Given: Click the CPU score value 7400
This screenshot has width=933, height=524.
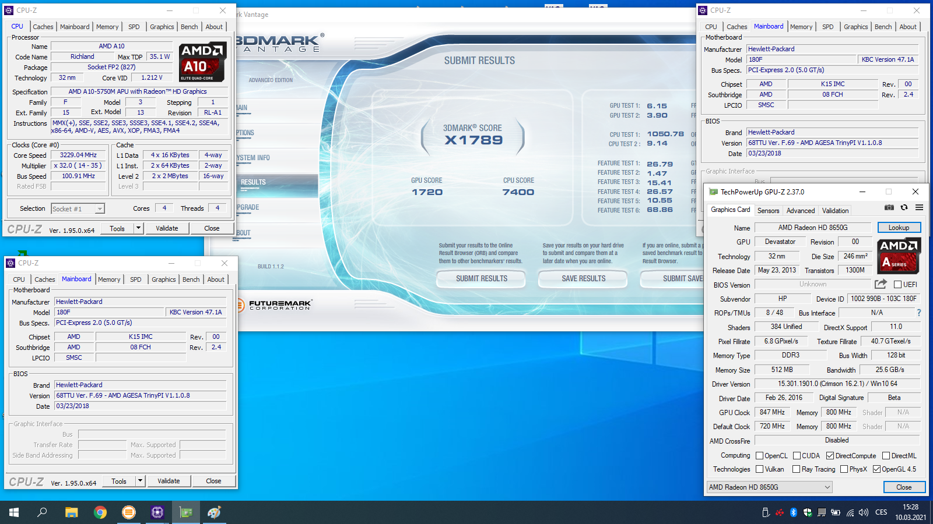Looking at the screenshot, I should click(x=518, y=192).
